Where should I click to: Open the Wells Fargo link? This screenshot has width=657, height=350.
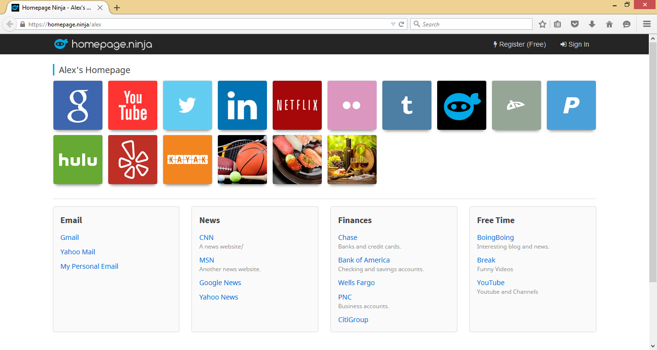click(356, 283)
